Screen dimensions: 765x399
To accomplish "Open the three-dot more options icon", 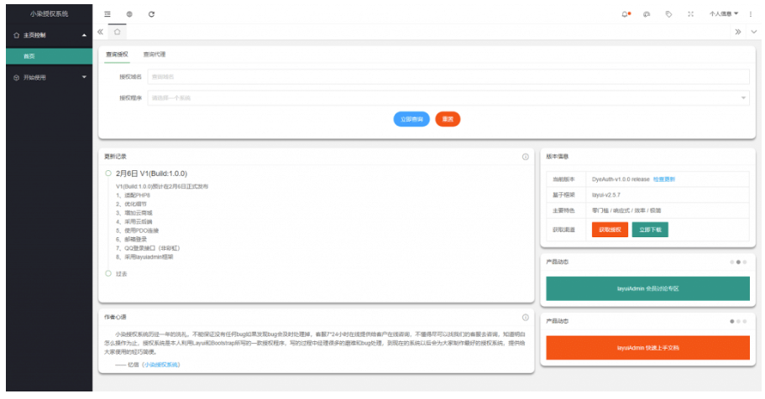I will click(750, 14).
